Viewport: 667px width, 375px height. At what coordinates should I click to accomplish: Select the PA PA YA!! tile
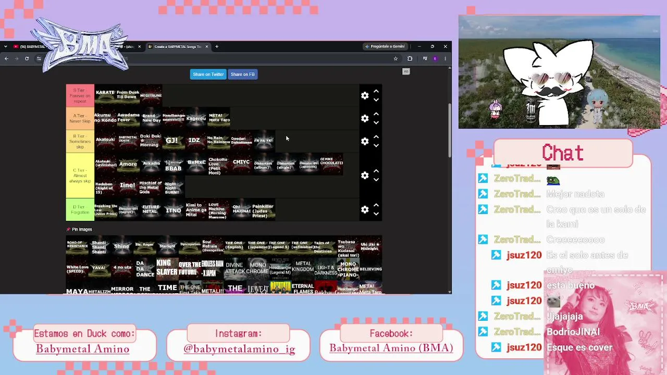point(264,141)
